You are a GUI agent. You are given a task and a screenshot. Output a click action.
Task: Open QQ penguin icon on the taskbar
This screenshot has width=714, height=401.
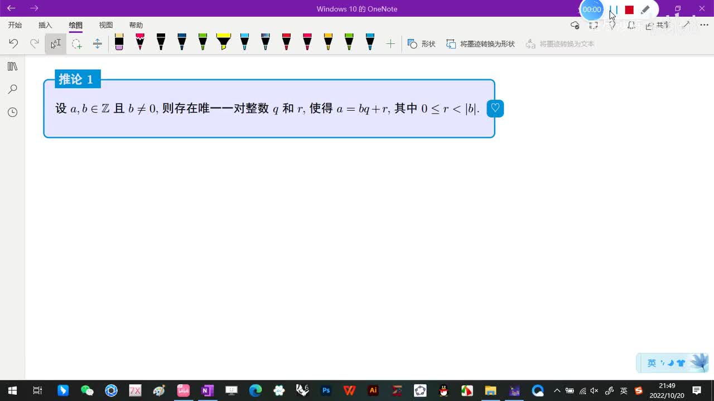pos(443,390)
